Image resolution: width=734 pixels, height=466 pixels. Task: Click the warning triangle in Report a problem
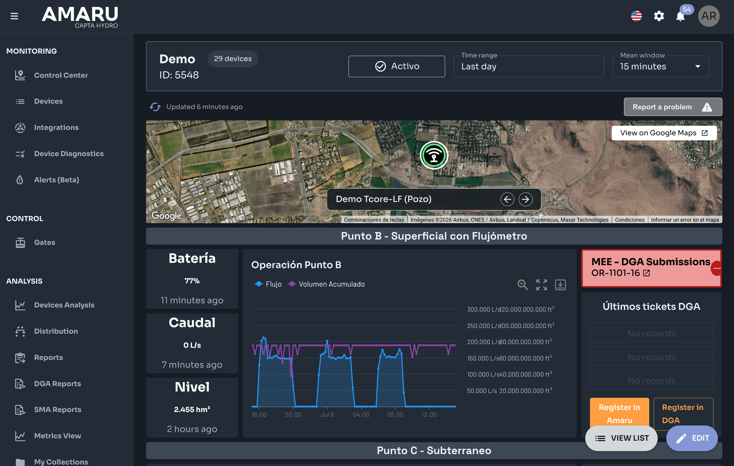click(x=707, y=107)
